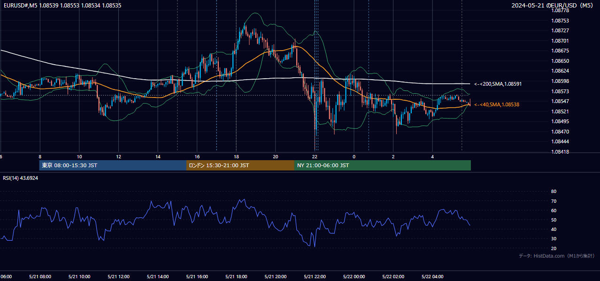Screen dimensions: 600x281
Task: Click the 5/21 08:00 date label
Action: pos(40,276)
